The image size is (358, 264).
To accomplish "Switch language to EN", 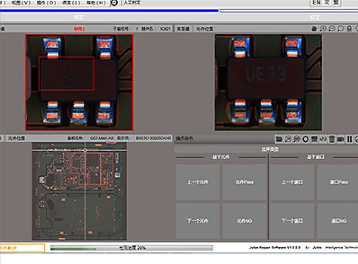I will tap(316, 3).
